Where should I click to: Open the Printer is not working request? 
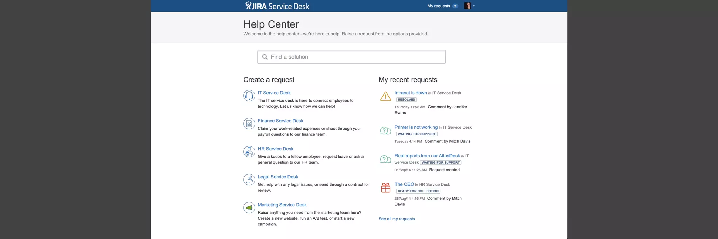pos(416,127)
